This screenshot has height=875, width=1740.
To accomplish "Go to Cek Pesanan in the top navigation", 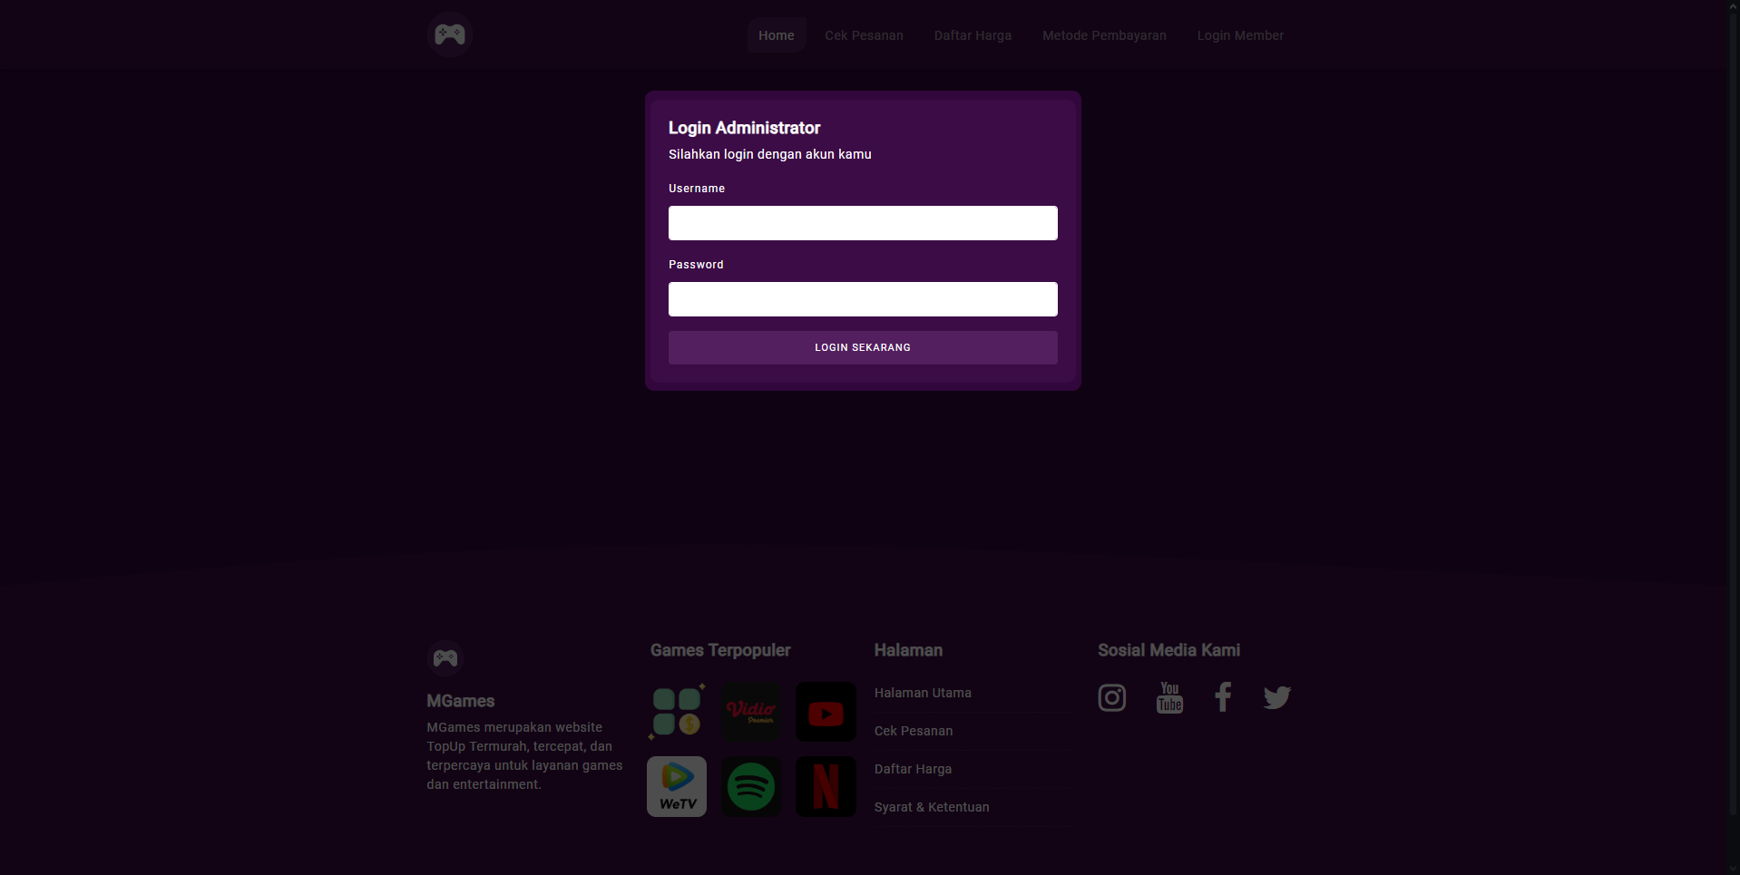I will 864,35.
